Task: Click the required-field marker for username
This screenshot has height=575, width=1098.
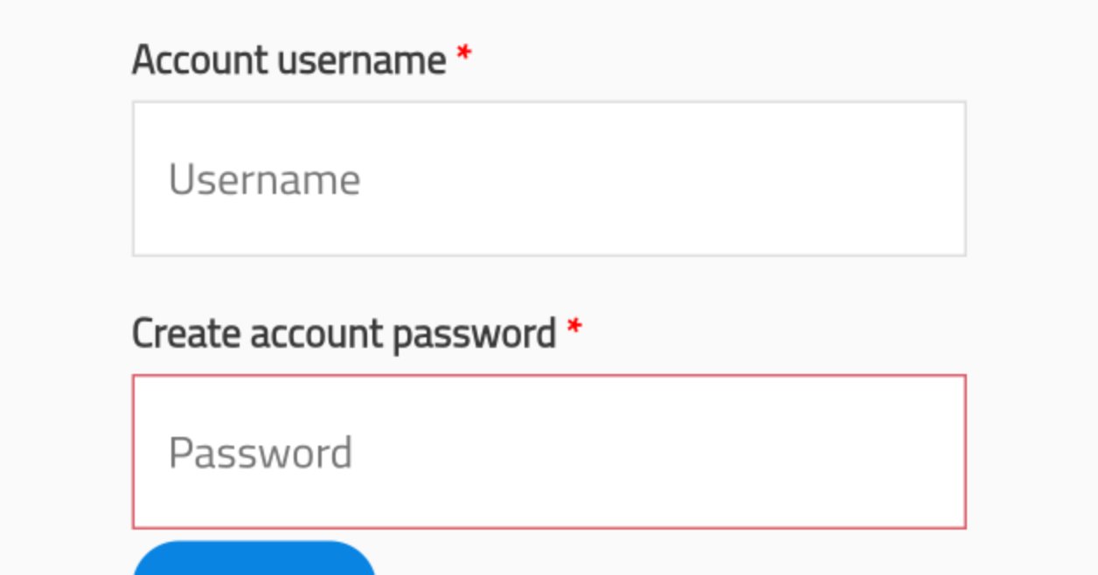Action: tap(464, 55)
